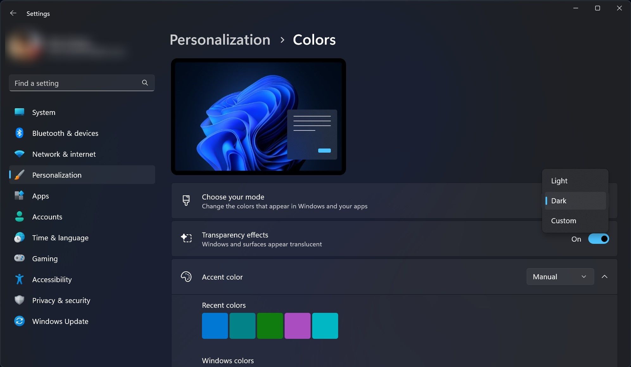This screenshot has width=631, height=367.
Task: Click the Accounts settings icon
Action: click(19, 217)
